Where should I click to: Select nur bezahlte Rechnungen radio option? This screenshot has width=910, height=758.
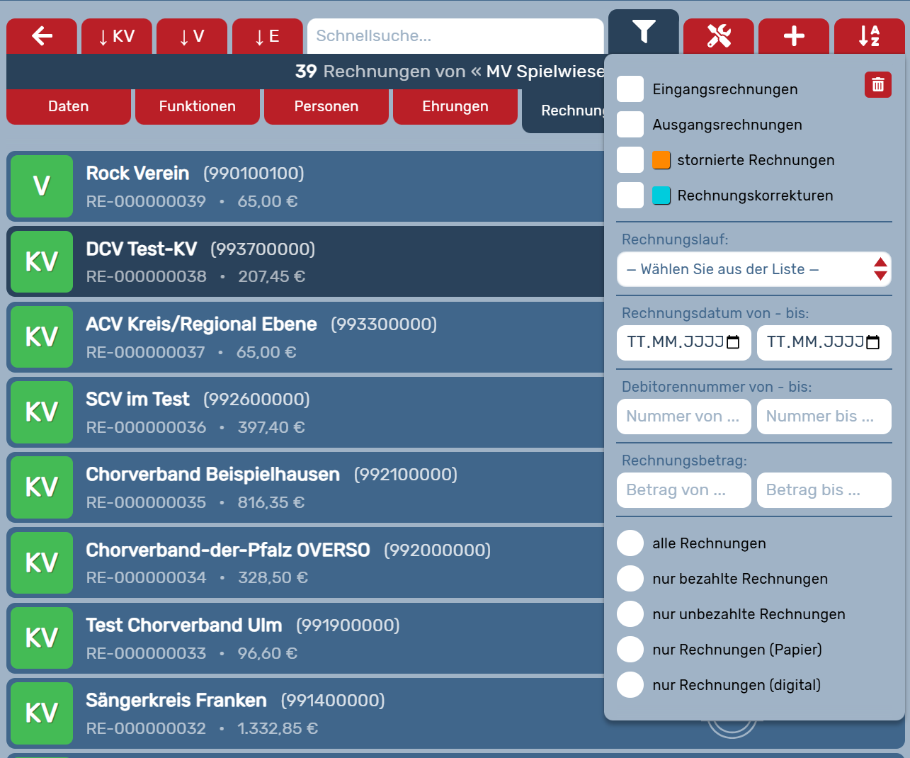[x=630, y=579]
